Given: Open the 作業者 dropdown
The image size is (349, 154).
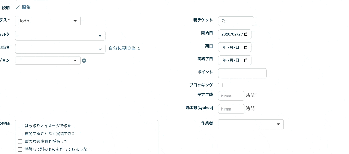Looking at the screenshot, I should pyautogui.click(x=251, y=124).
